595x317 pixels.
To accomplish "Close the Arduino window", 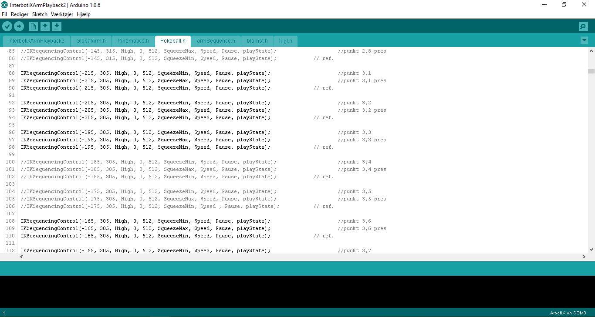I will [584, 5].
